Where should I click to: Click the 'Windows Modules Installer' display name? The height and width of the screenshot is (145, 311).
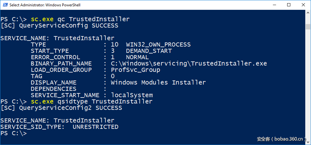point(158,83)
